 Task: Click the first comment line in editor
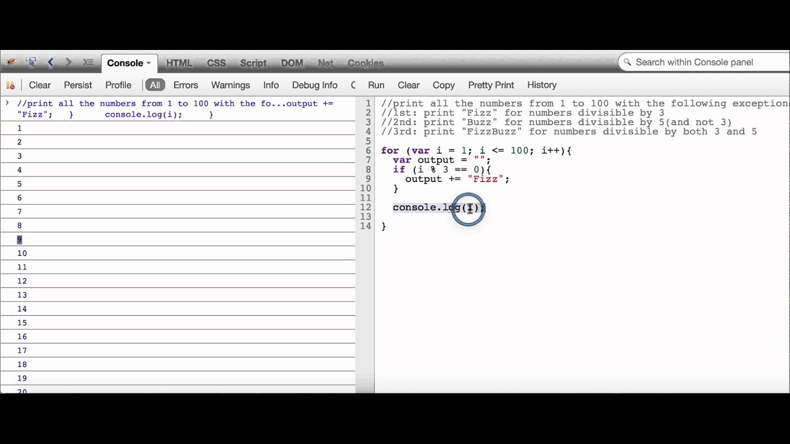pos(585,104)
